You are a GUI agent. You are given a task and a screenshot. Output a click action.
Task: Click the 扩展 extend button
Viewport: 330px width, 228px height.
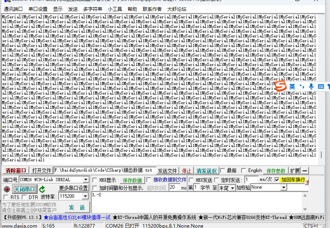click(295, 171)
